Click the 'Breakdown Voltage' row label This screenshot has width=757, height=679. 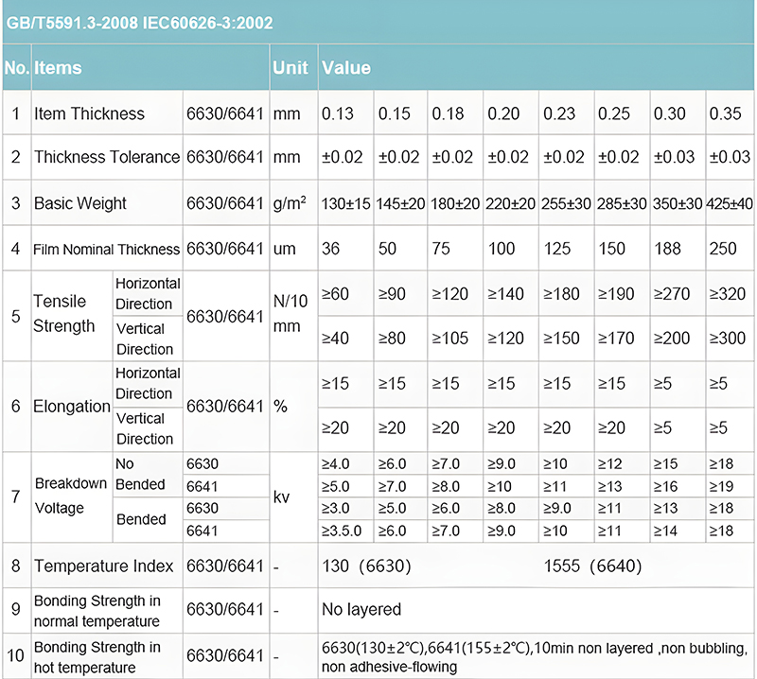click(x=71, y=496)
